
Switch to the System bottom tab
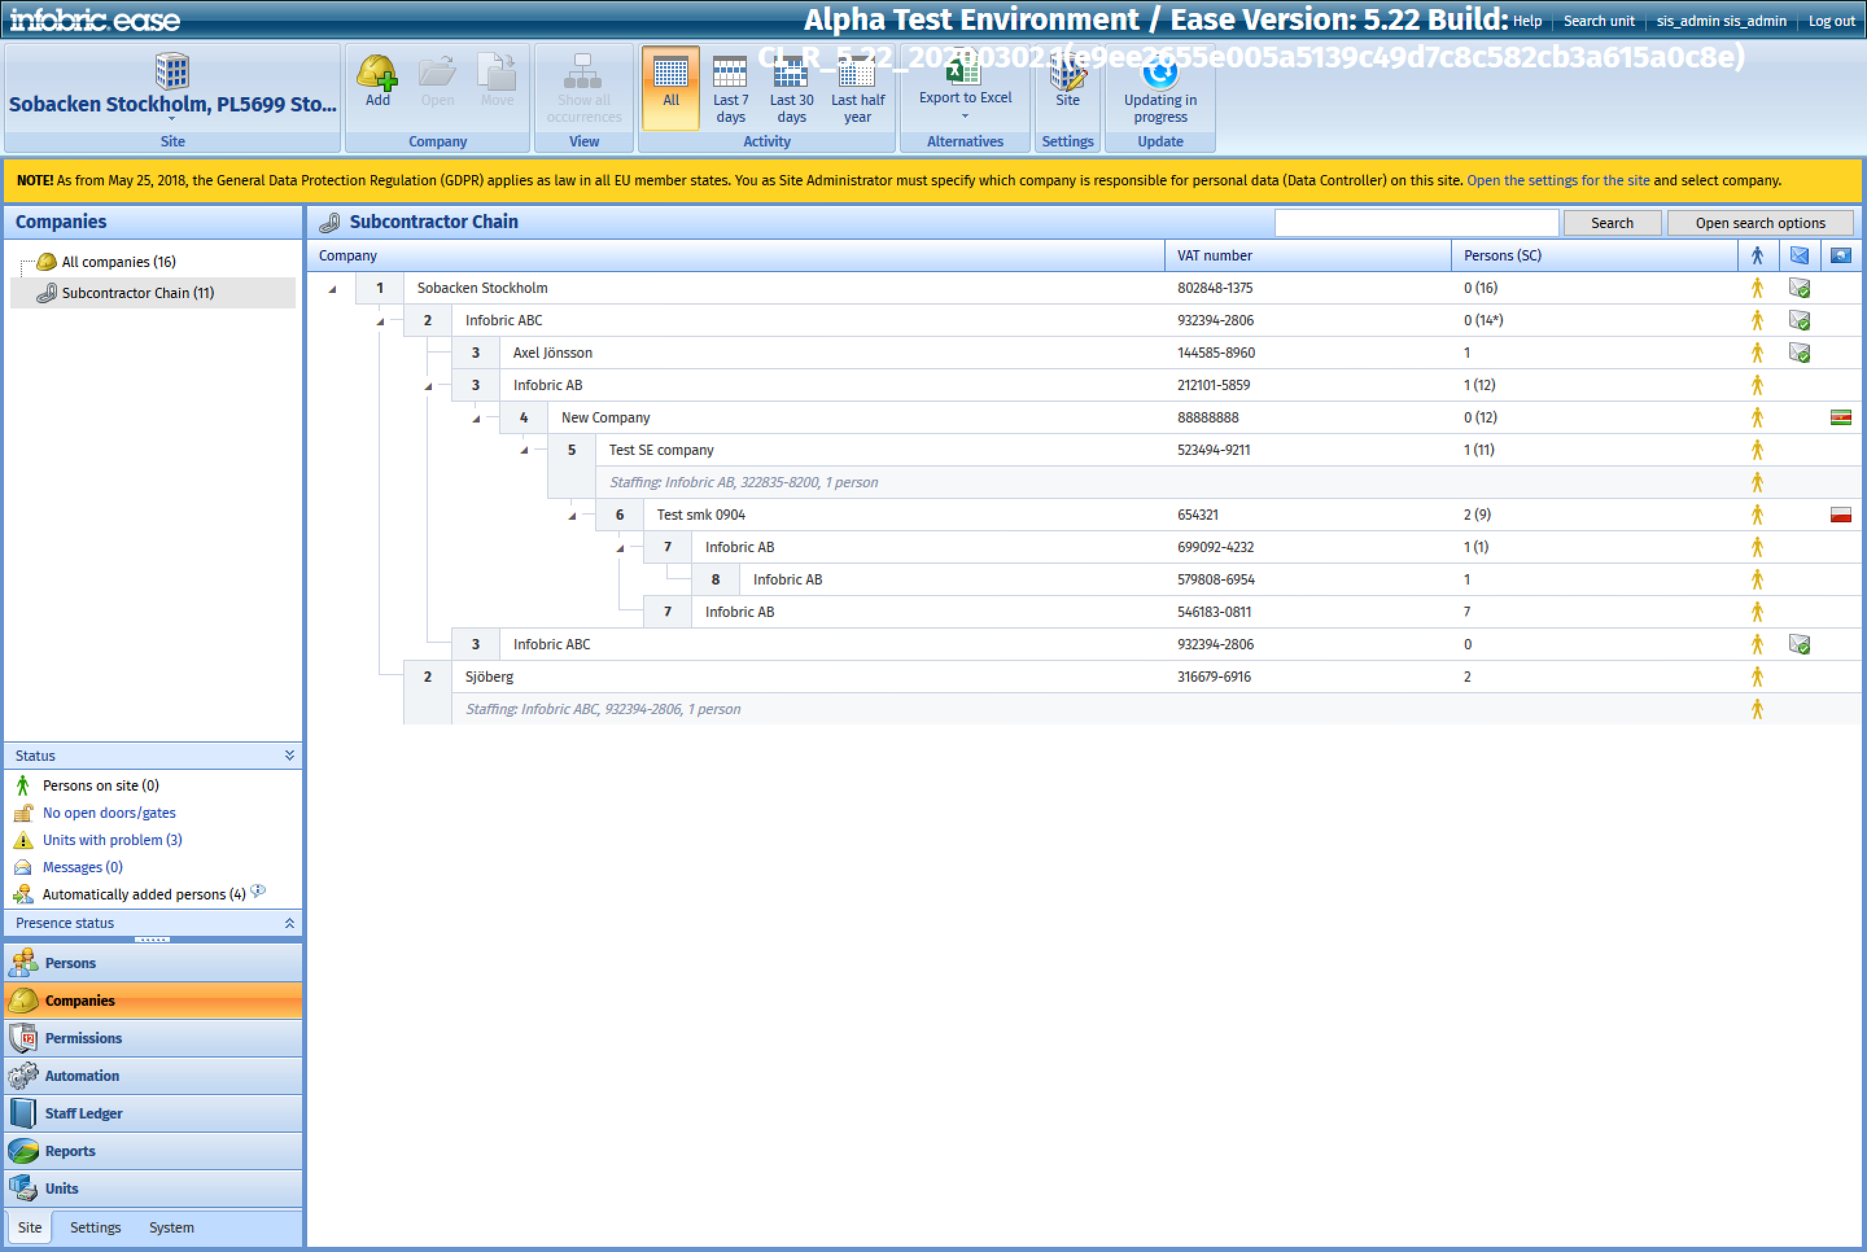click(171, 1227)
